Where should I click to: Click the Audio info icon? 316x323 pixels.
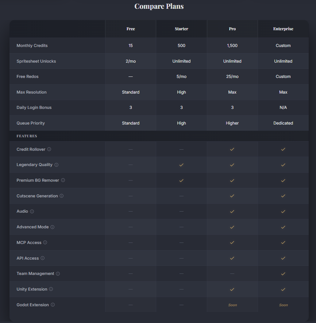[x=32, y=211]
